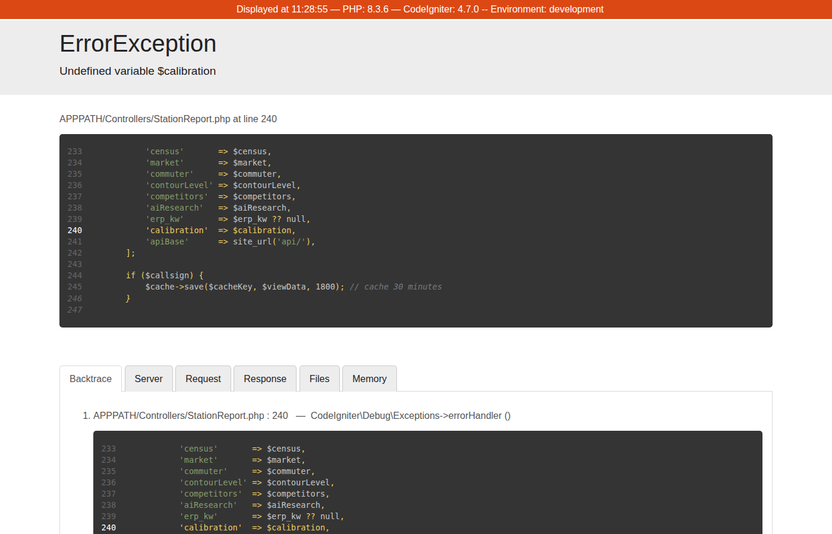Click highlighted line number 240 in the top code block
Image resolution: width=832 pixels, height=534 pixels.
point(75,230)
